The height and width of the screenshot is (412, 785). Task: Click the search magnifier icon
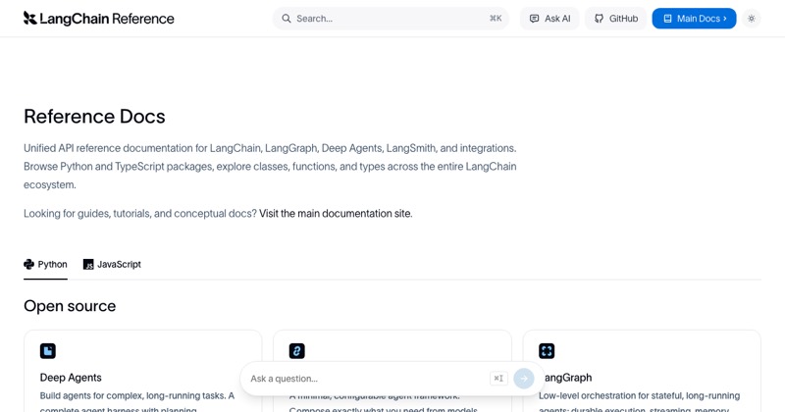point(286,19)
